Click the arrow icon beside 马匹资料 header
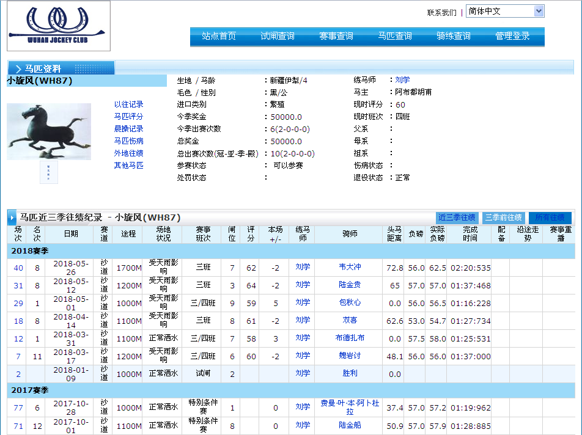This screenshot has width=582, height=435. click(x=18, y=68)
